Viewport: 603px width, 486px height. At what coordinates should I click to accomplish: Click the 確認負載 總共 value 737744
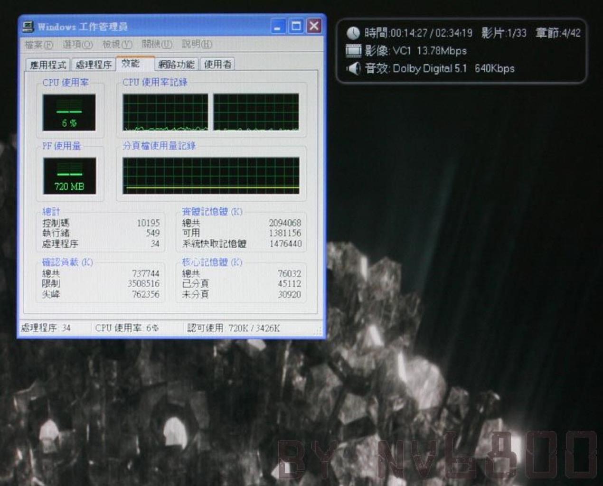(146, 274)
